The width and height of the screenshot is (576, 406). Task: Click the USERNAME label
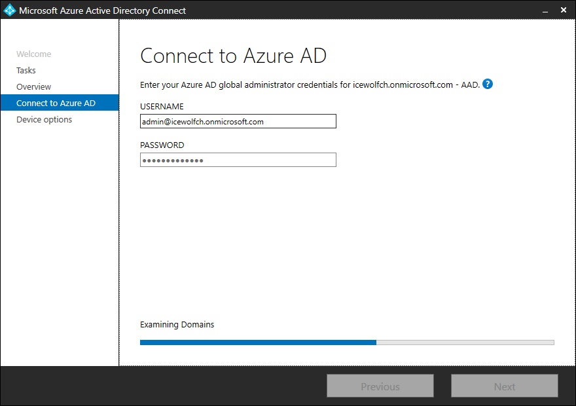tap(162, 107)
